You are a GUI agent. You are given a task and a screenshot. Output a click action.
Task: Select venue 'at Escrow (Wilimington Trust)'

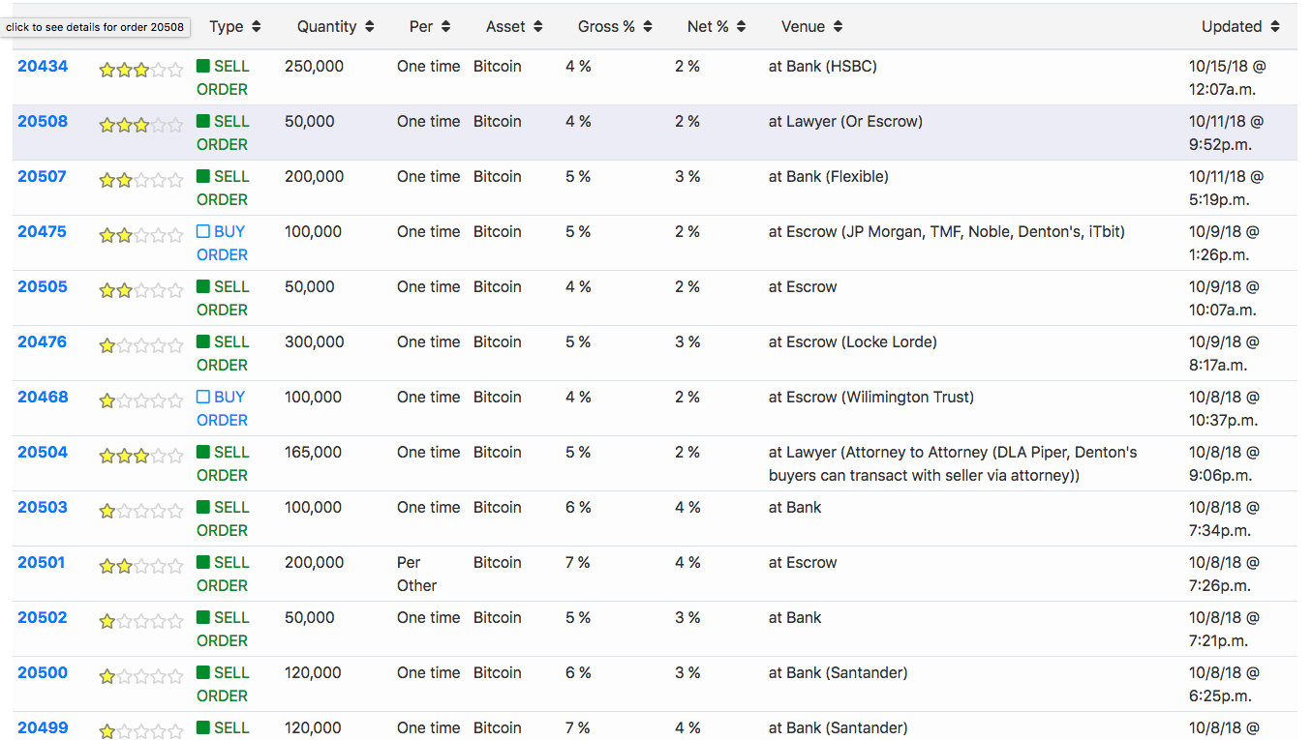click(x=871, y=398)
